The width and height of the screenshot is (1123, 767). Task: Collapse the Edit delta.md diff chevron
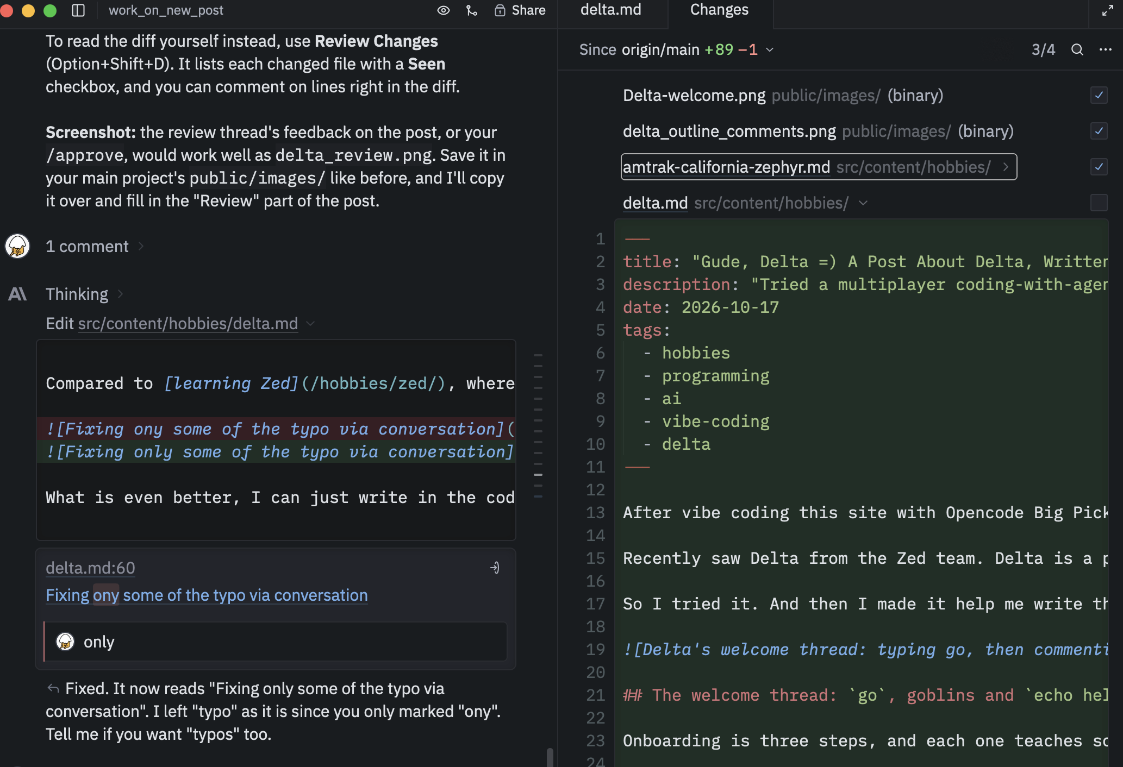[x=311, y=324]
